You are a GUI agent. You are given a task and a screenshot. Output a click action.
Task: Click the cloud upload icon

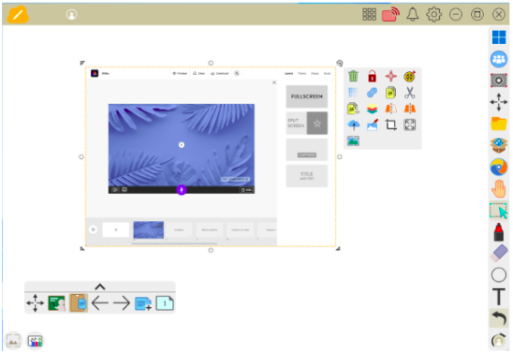(353, 125)
